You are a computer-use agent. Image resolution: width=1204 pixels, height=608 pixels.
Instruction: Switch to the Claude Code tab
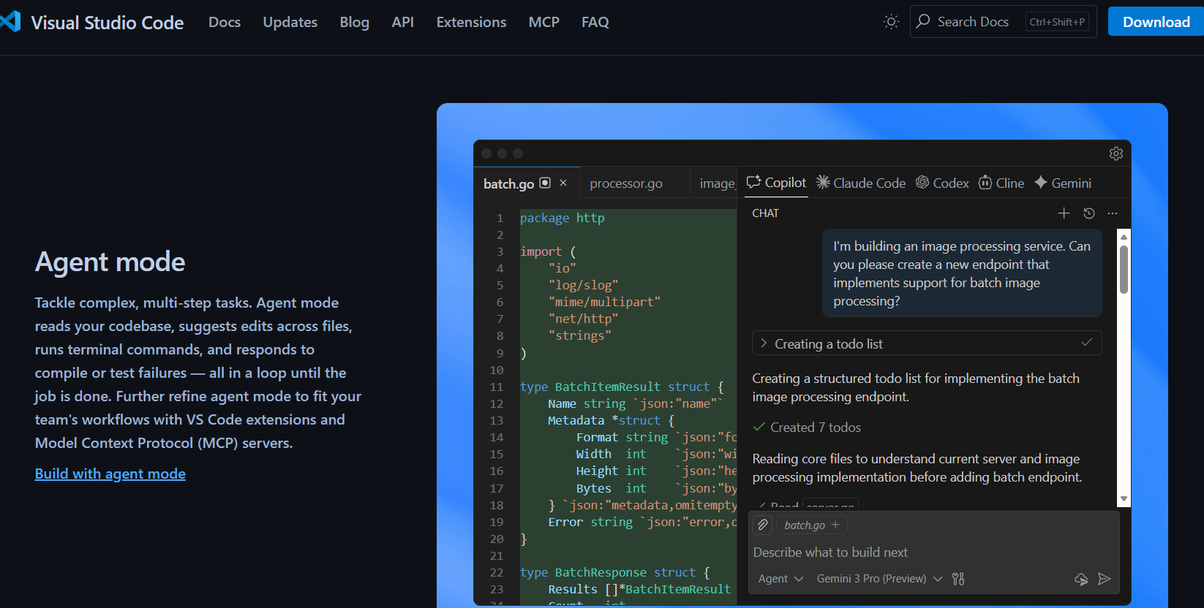pyautogui.click(x=860, y=183)
